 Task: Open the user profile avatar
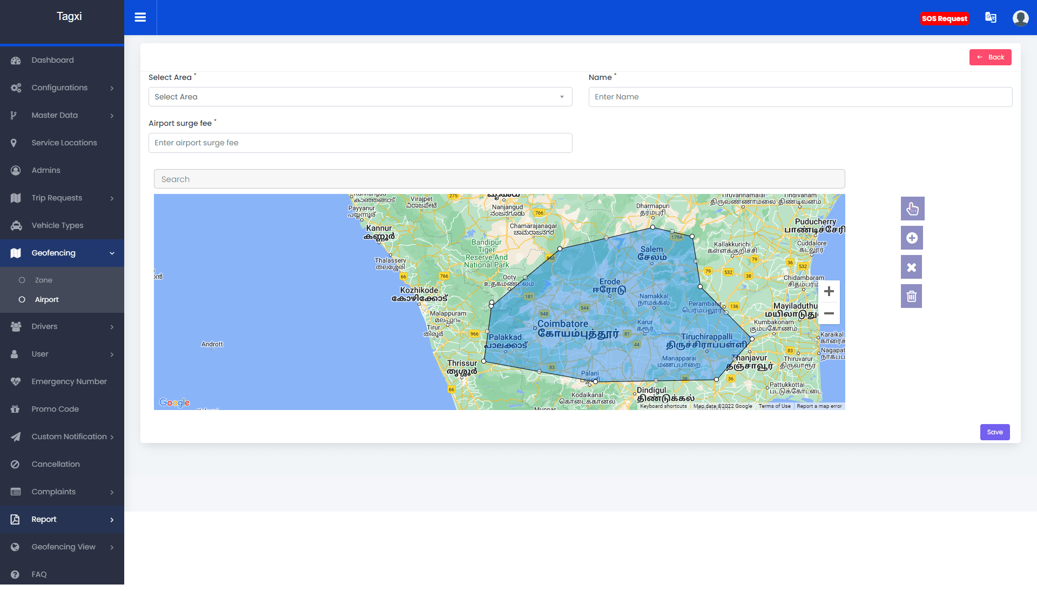pos(1020,18)
